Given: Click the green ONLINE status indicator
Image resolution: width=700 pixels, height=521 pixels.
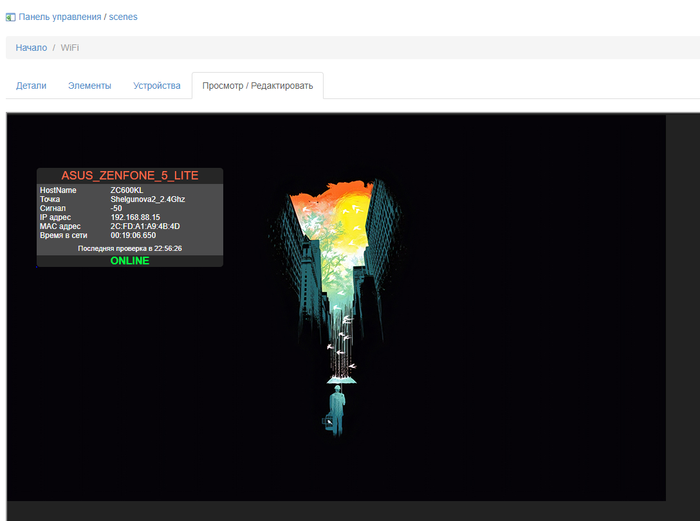Looking at the screenshot, I should pyautogui.click(x=130, y=260).
